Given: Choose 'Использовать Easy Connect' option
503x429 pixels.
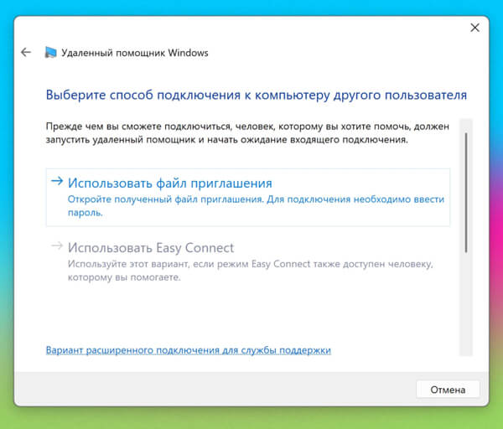Looking at the screenshot, I should tap(248, 261).
